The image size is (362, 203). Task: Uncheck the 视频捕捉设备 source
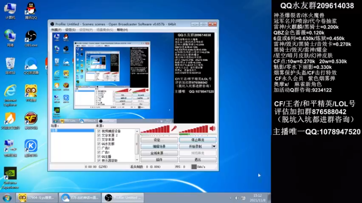(x=99, y=131)
